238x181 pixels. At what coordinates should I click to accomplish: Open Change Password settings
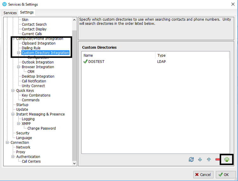pos(41,128)
